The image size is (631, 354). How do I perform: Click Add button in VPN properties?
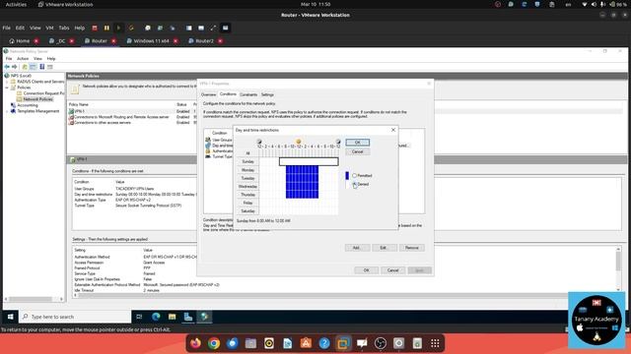pyautogui.click(x=356, y=248)
